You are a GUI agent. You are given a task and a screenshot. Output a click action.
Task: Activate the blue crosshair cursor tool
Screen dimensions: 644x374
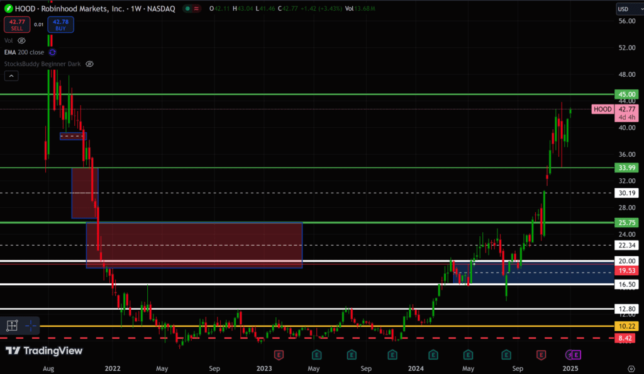tap(31, 326)
